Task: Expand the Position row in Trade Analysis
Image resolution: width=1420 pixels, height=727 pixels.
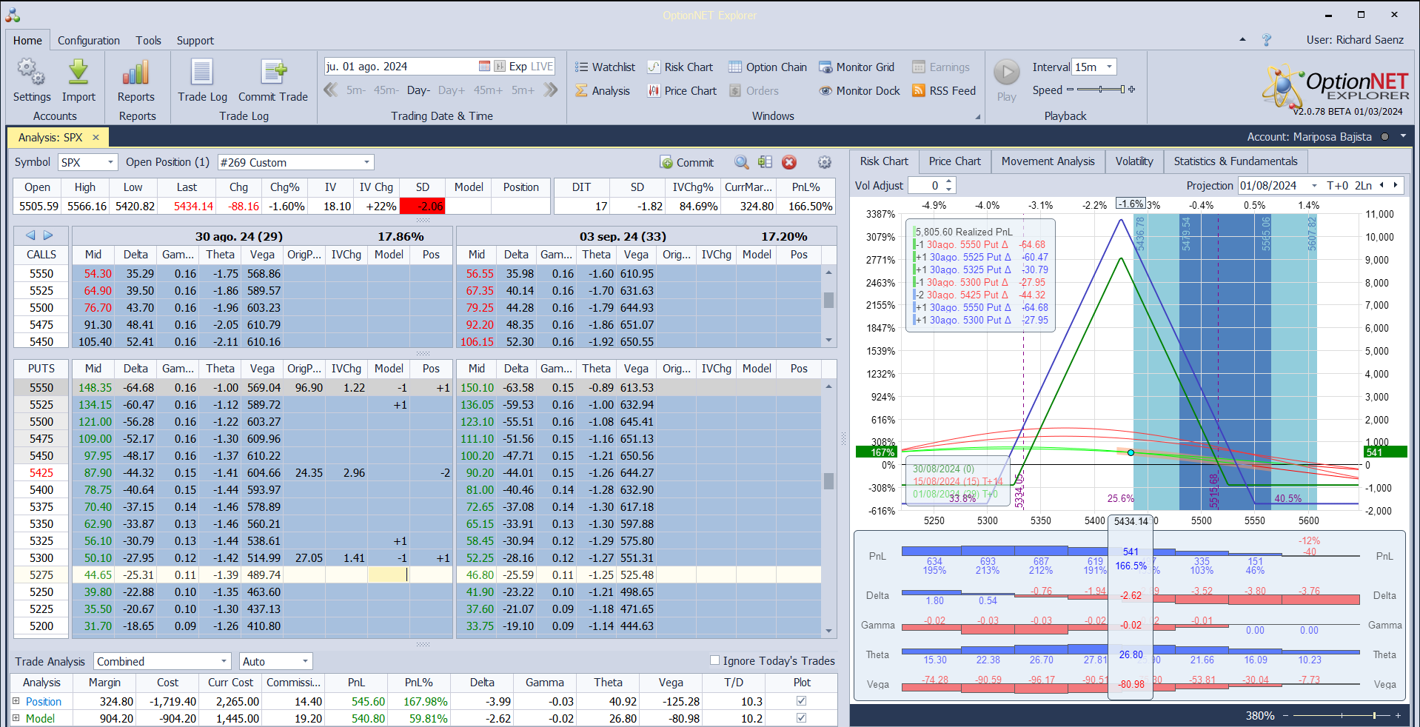Action: (16, 701)
